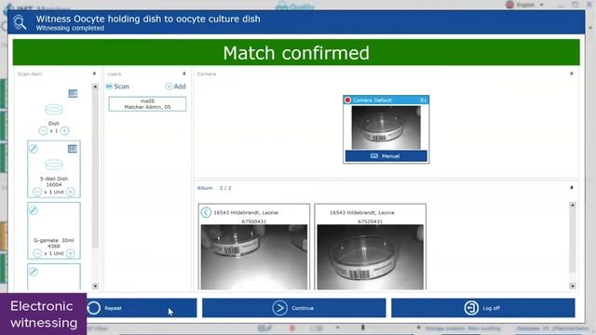Select user ma05 Matcher Admin

(147, 104)
